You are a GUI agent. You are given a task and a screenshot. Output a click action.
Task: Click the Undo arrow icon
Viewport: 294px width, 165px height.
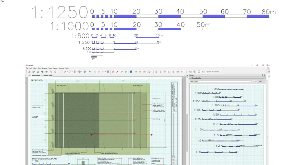click(42, 72)
